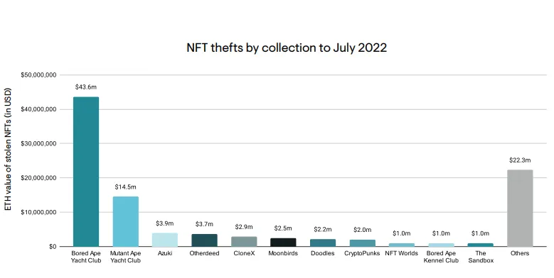This screenshot has height=278, width=554.
Task: Click the Bored Ape Kennel Club label
Action: (441, 257)
